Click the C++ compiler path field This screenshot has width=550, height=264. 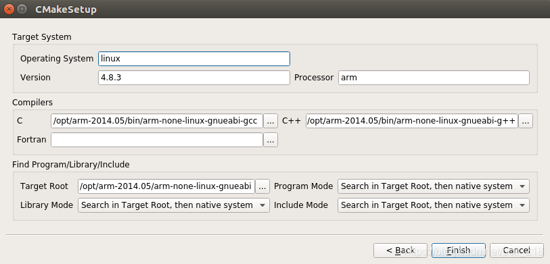412,121
